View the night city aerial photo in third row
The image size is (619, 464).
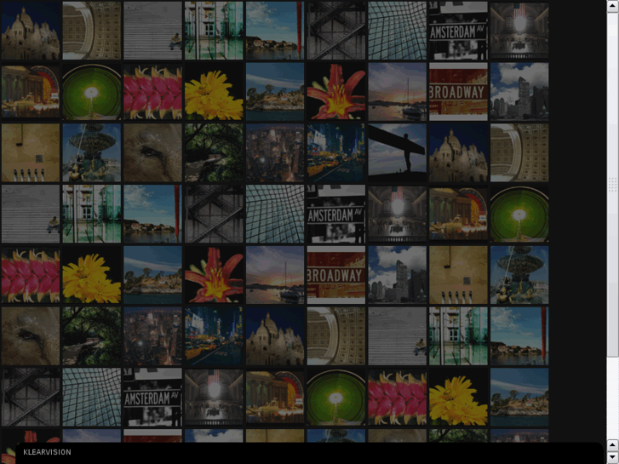pyautogui.click(x=275, y=153)
